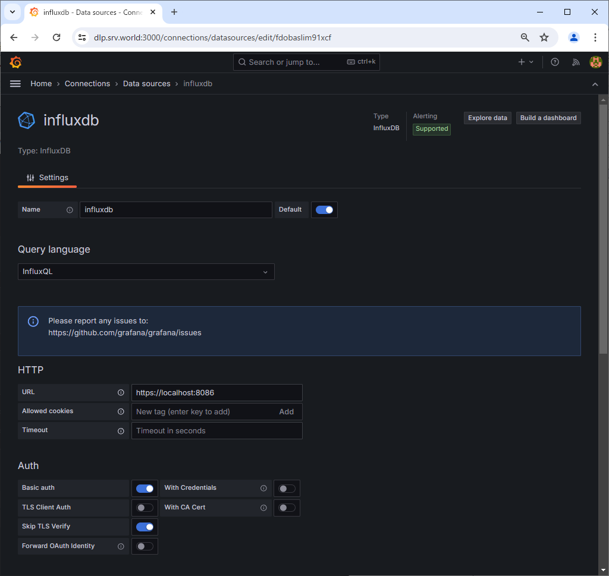
Task: Open the Query language InfluxQL dropdown
Action: (x=146, y=272)
